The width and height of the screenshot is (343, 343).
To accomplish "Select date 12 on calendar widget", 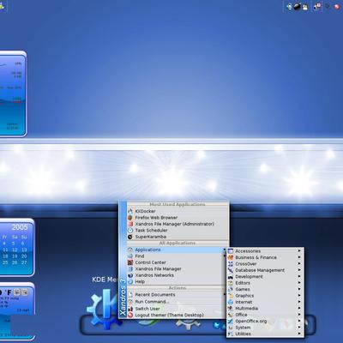I will click(x=15, y=250).
